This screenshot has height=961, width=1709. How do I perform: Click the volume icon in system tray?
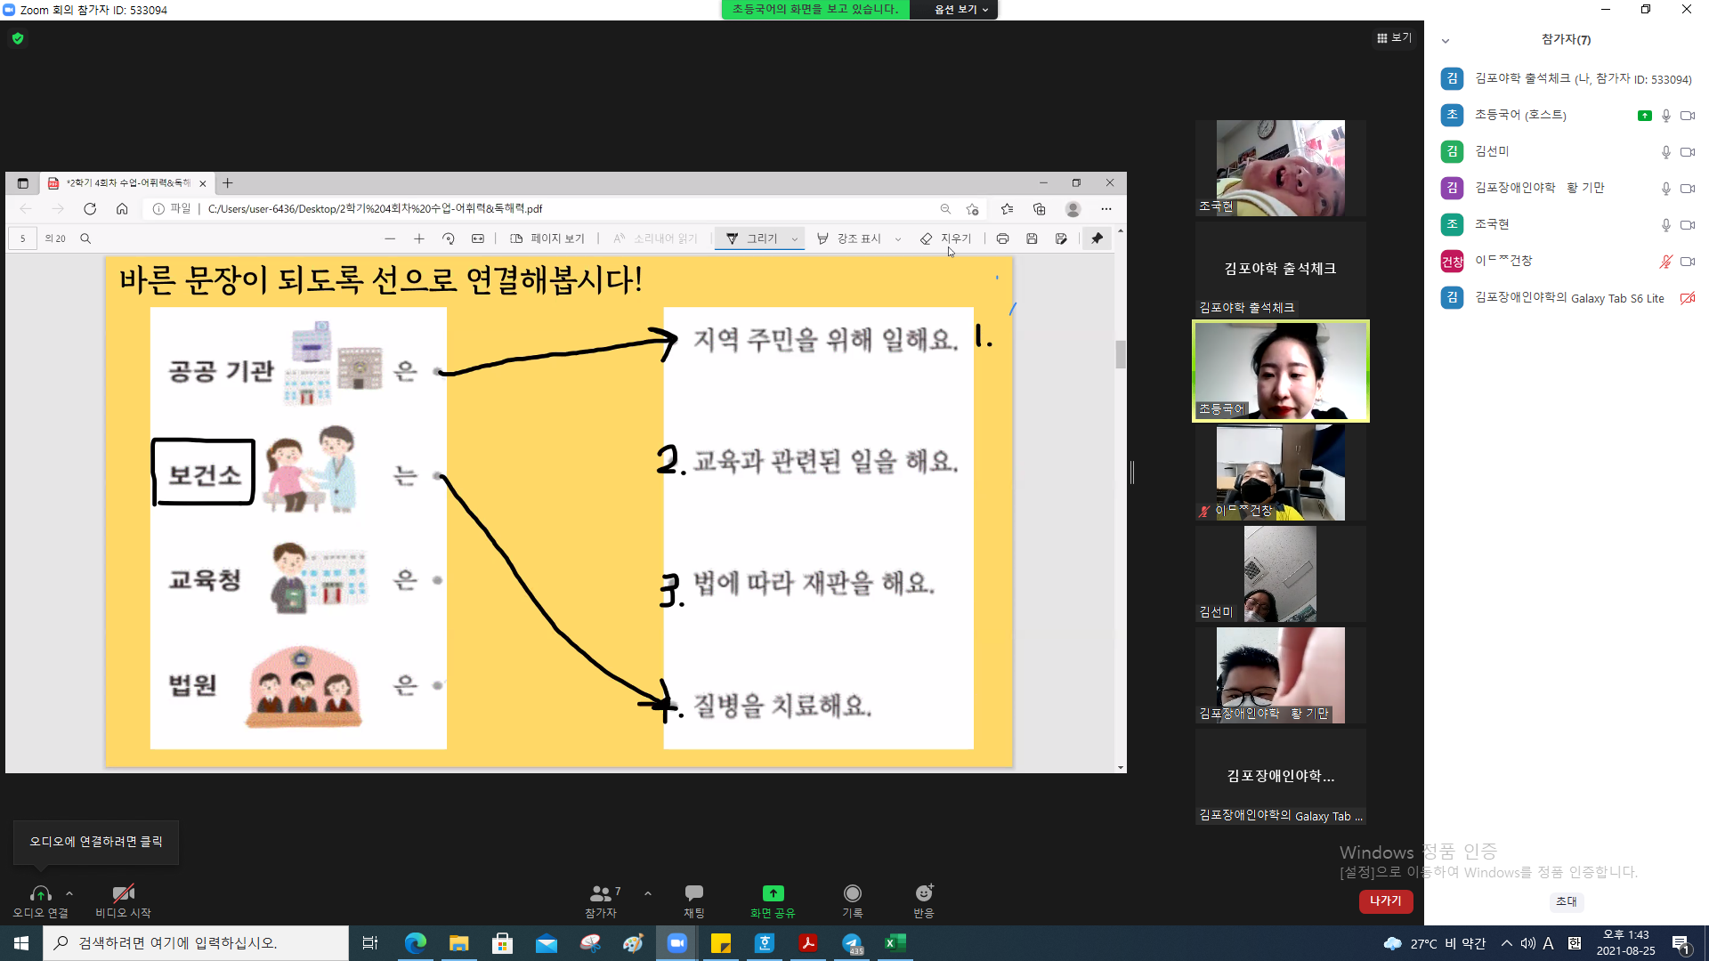pyautogui.click(x=1527, y=943)
